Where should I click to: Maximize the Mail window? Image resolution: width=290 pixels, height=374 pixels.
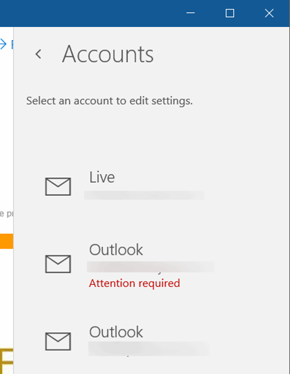230,13
